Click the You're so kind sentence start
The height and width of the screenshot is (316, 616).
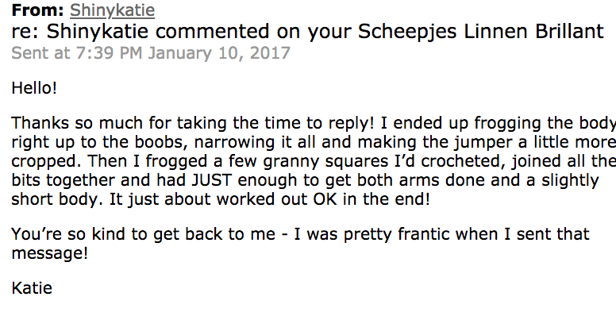click(x=69, y=234)
